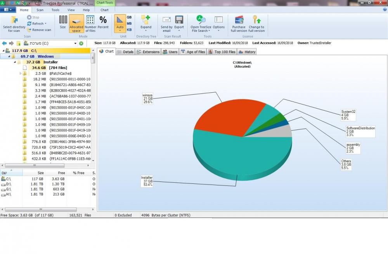
Task: Switch mode to Number of files
Action: 90,24
